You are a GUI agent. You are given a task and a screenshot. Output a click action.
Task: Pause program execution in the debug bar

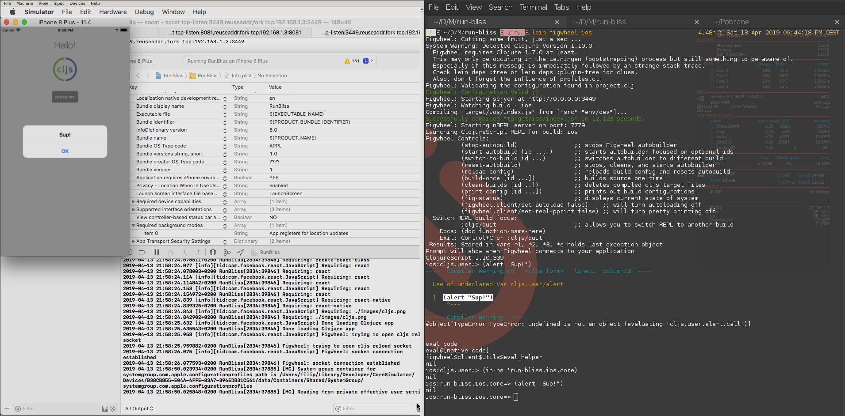[156, 252]
